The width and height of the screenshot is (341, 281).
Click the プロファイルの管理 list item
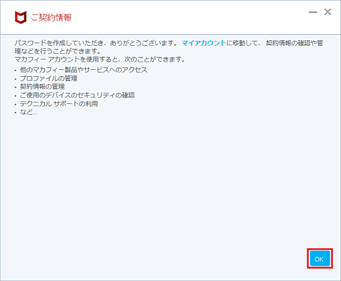(x=49, y=78)
